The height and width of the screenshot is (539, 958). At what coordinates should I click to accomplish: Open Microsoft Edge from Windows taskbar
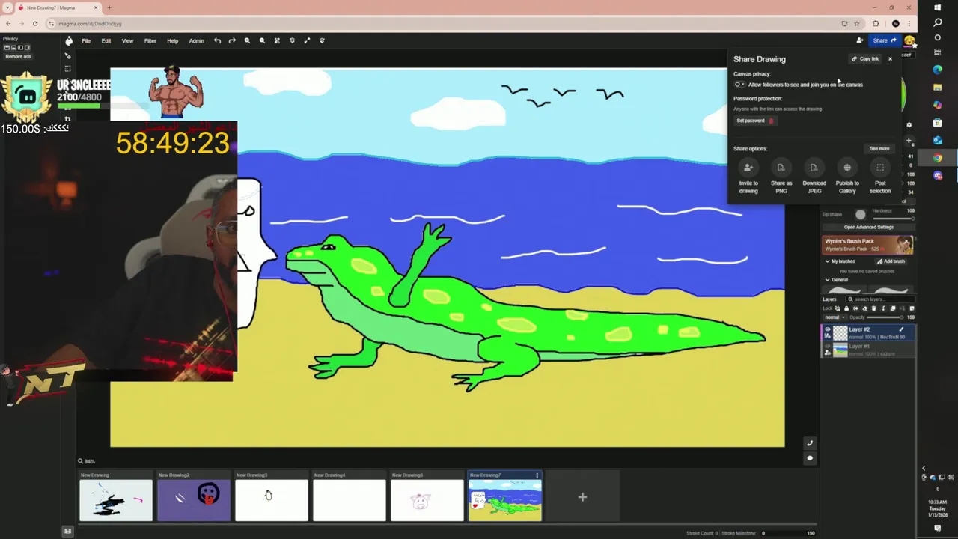[938, 70]
